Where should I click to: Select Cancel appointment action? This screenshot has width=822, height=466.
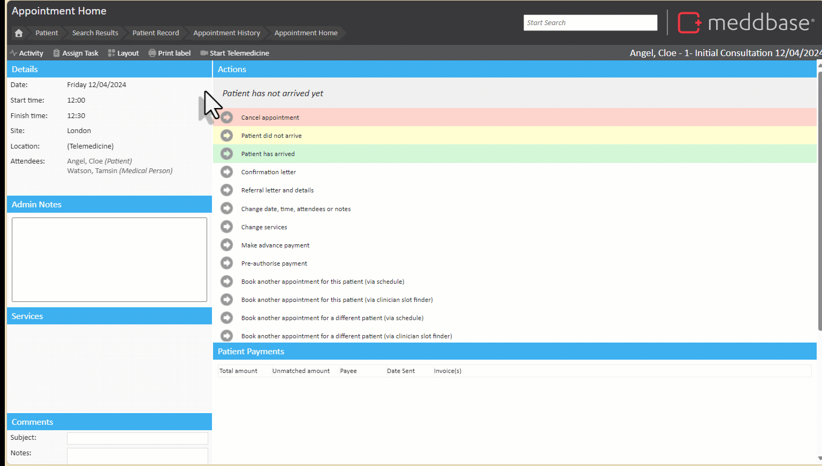point(270,118)
